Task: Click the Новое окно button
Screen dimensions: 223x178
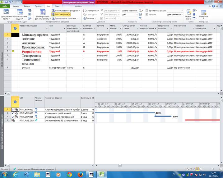Action: 188,14
